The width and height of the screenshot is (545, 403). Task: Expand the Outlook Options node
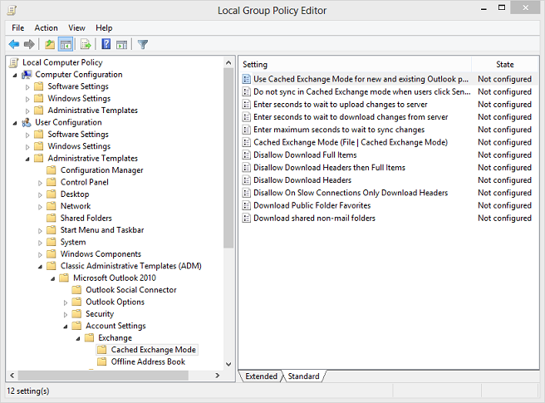pyautogui.click(x=66, y=302)
